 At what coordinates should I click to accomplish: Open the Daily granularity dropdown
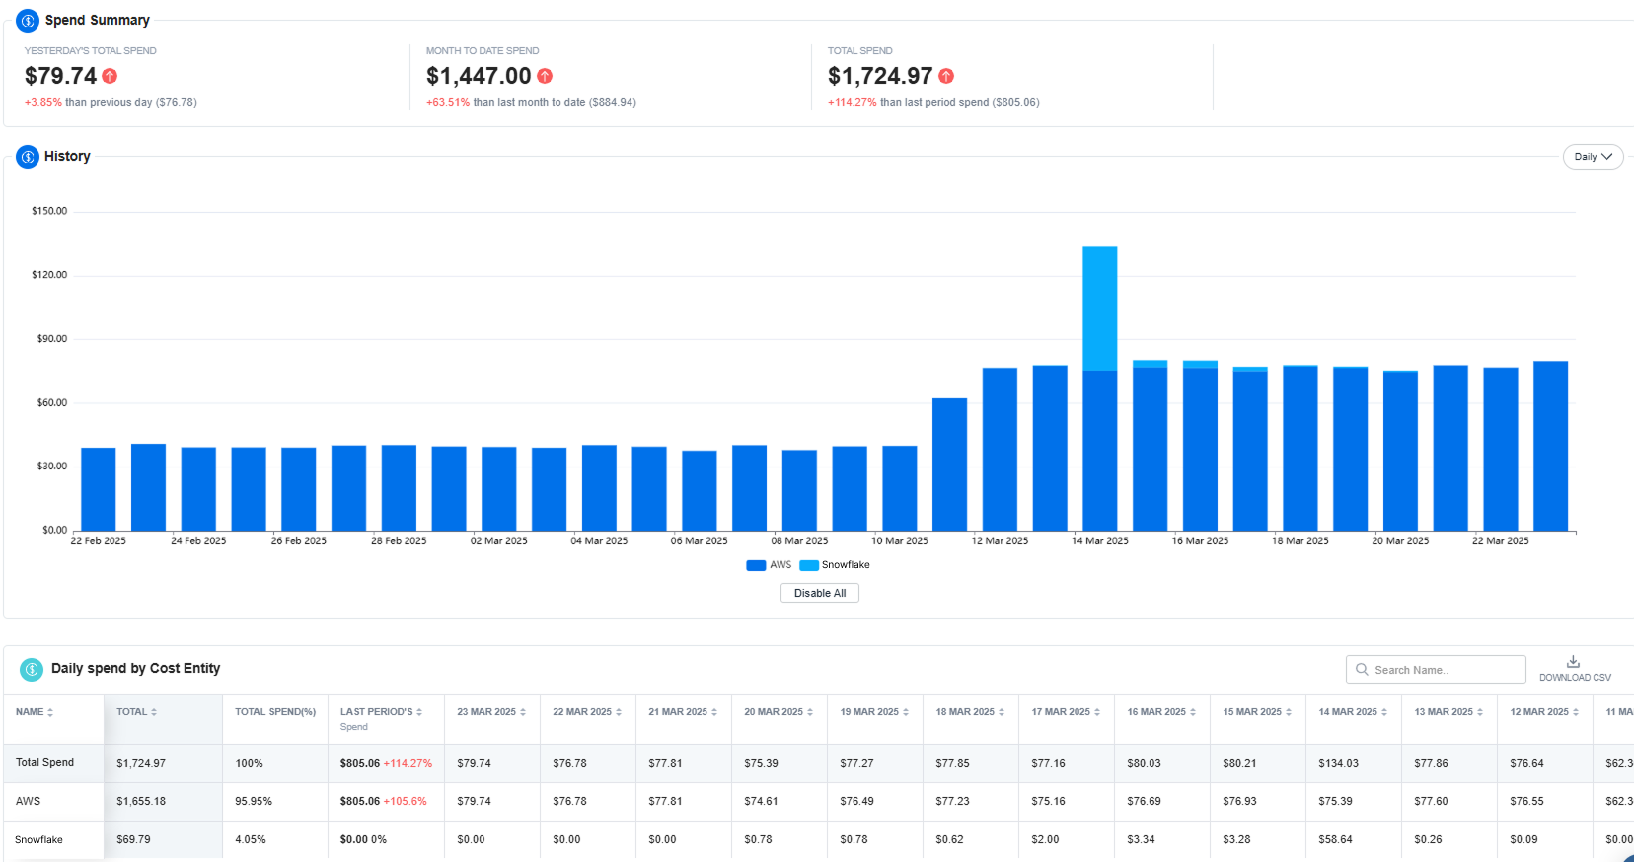[x=1593, y=157]
